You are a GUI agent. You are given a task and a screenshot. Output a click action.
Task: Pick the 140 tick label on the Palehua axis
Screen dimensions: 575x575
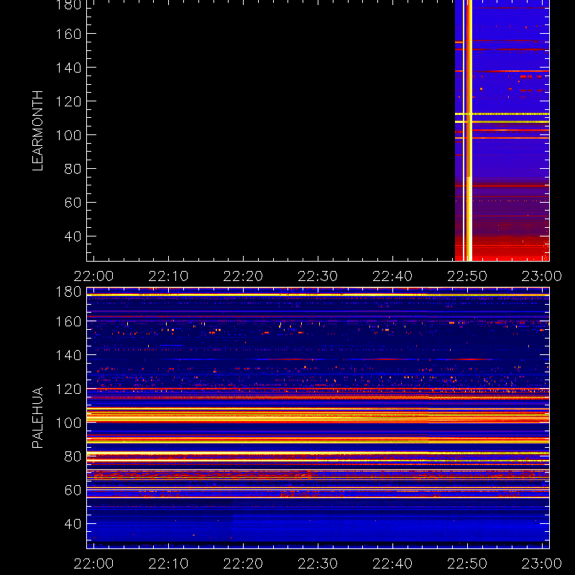click(x=68, y=355)
